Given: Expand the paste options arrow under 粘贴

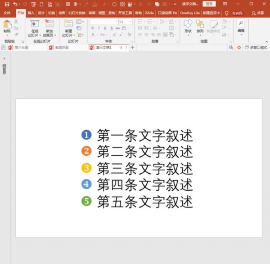Looking at the screenshot, I should [7, 35].
